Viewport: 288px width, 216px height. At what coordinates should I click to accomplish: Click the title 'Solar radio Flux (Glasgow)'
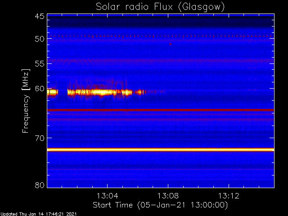pos(160,7)
